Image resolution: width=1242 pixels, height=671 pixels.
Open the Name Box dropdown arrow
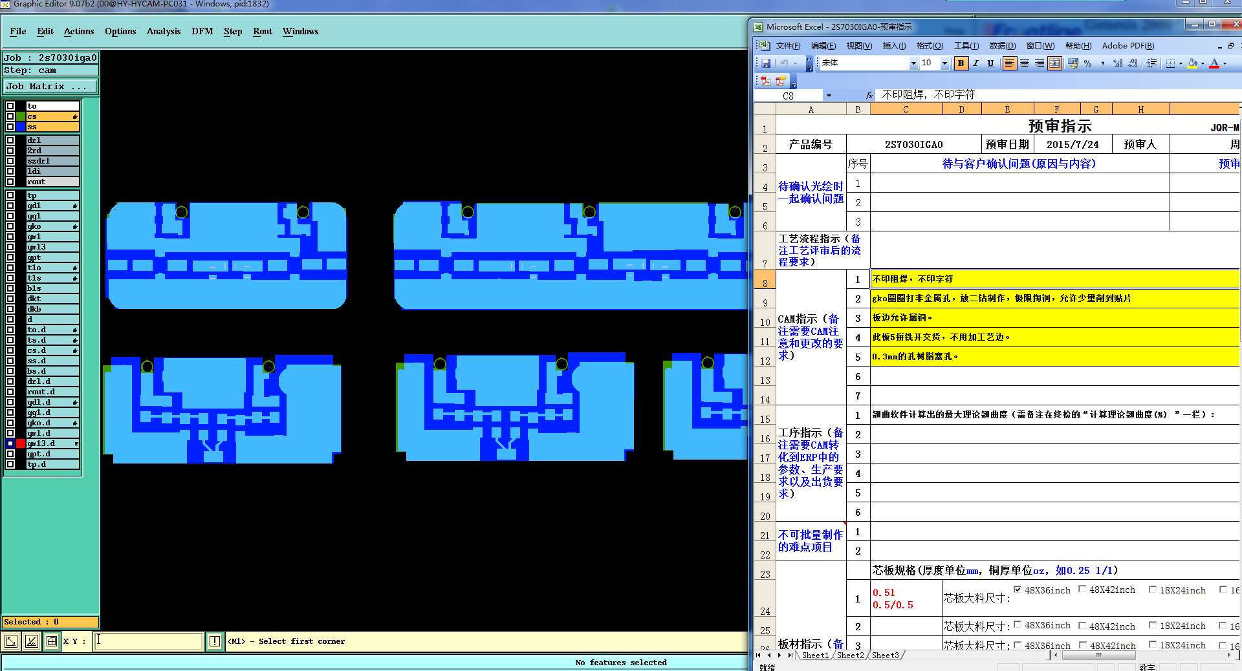tap(829, 96)
